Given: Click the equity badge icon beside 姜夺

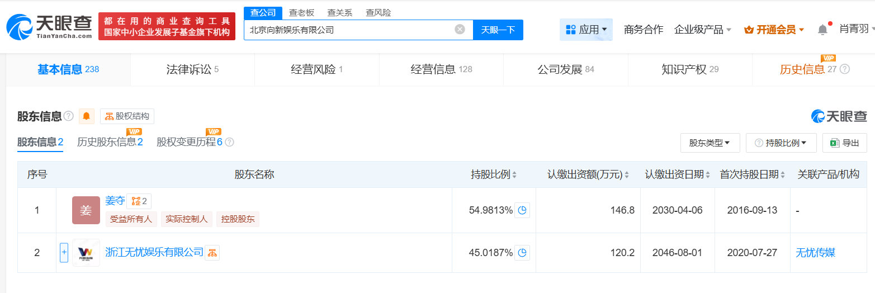Looking at the screenshot, I should click(x=139, y=201).
